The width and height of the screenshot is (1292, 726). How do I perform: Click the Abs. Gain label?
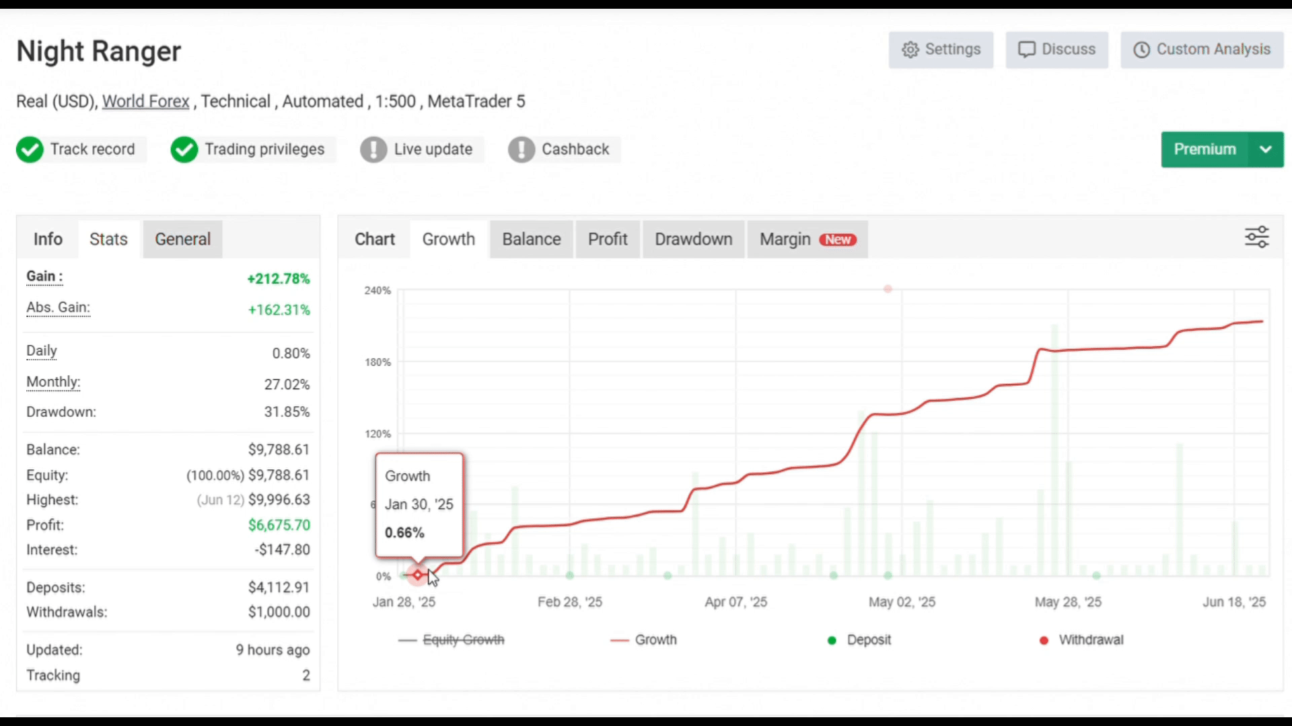tap(58, 308)
